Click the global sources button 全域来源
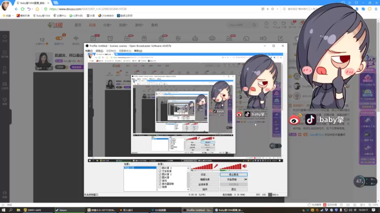The image size is (380, 213). click(205, 185)
